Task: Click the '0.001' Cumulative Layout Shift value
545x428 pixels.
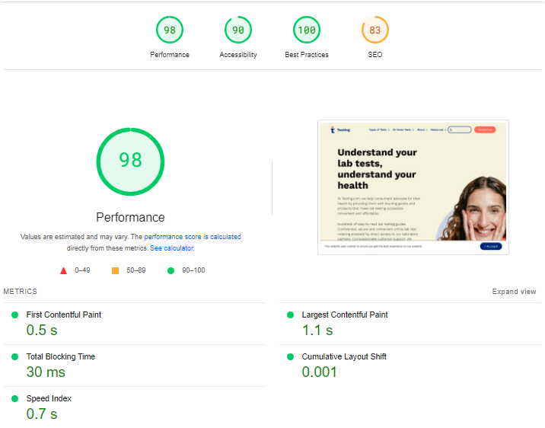Action: [320, 372]
